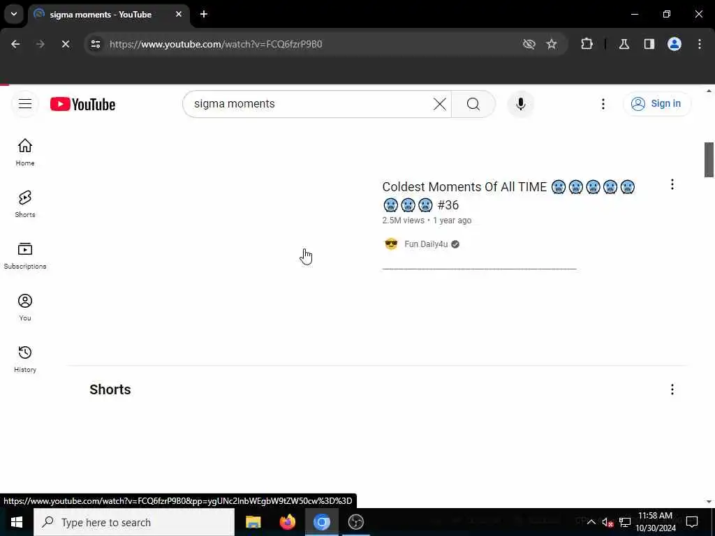
Task: Show hidden system tray icons
Action: click(591, 522)
